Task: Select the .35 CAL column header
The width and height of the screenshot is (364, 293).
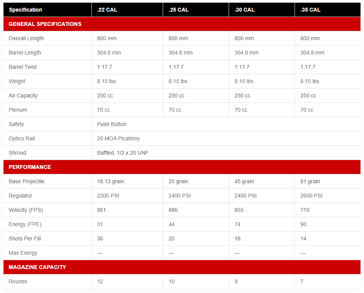Action: pos(310,10)
